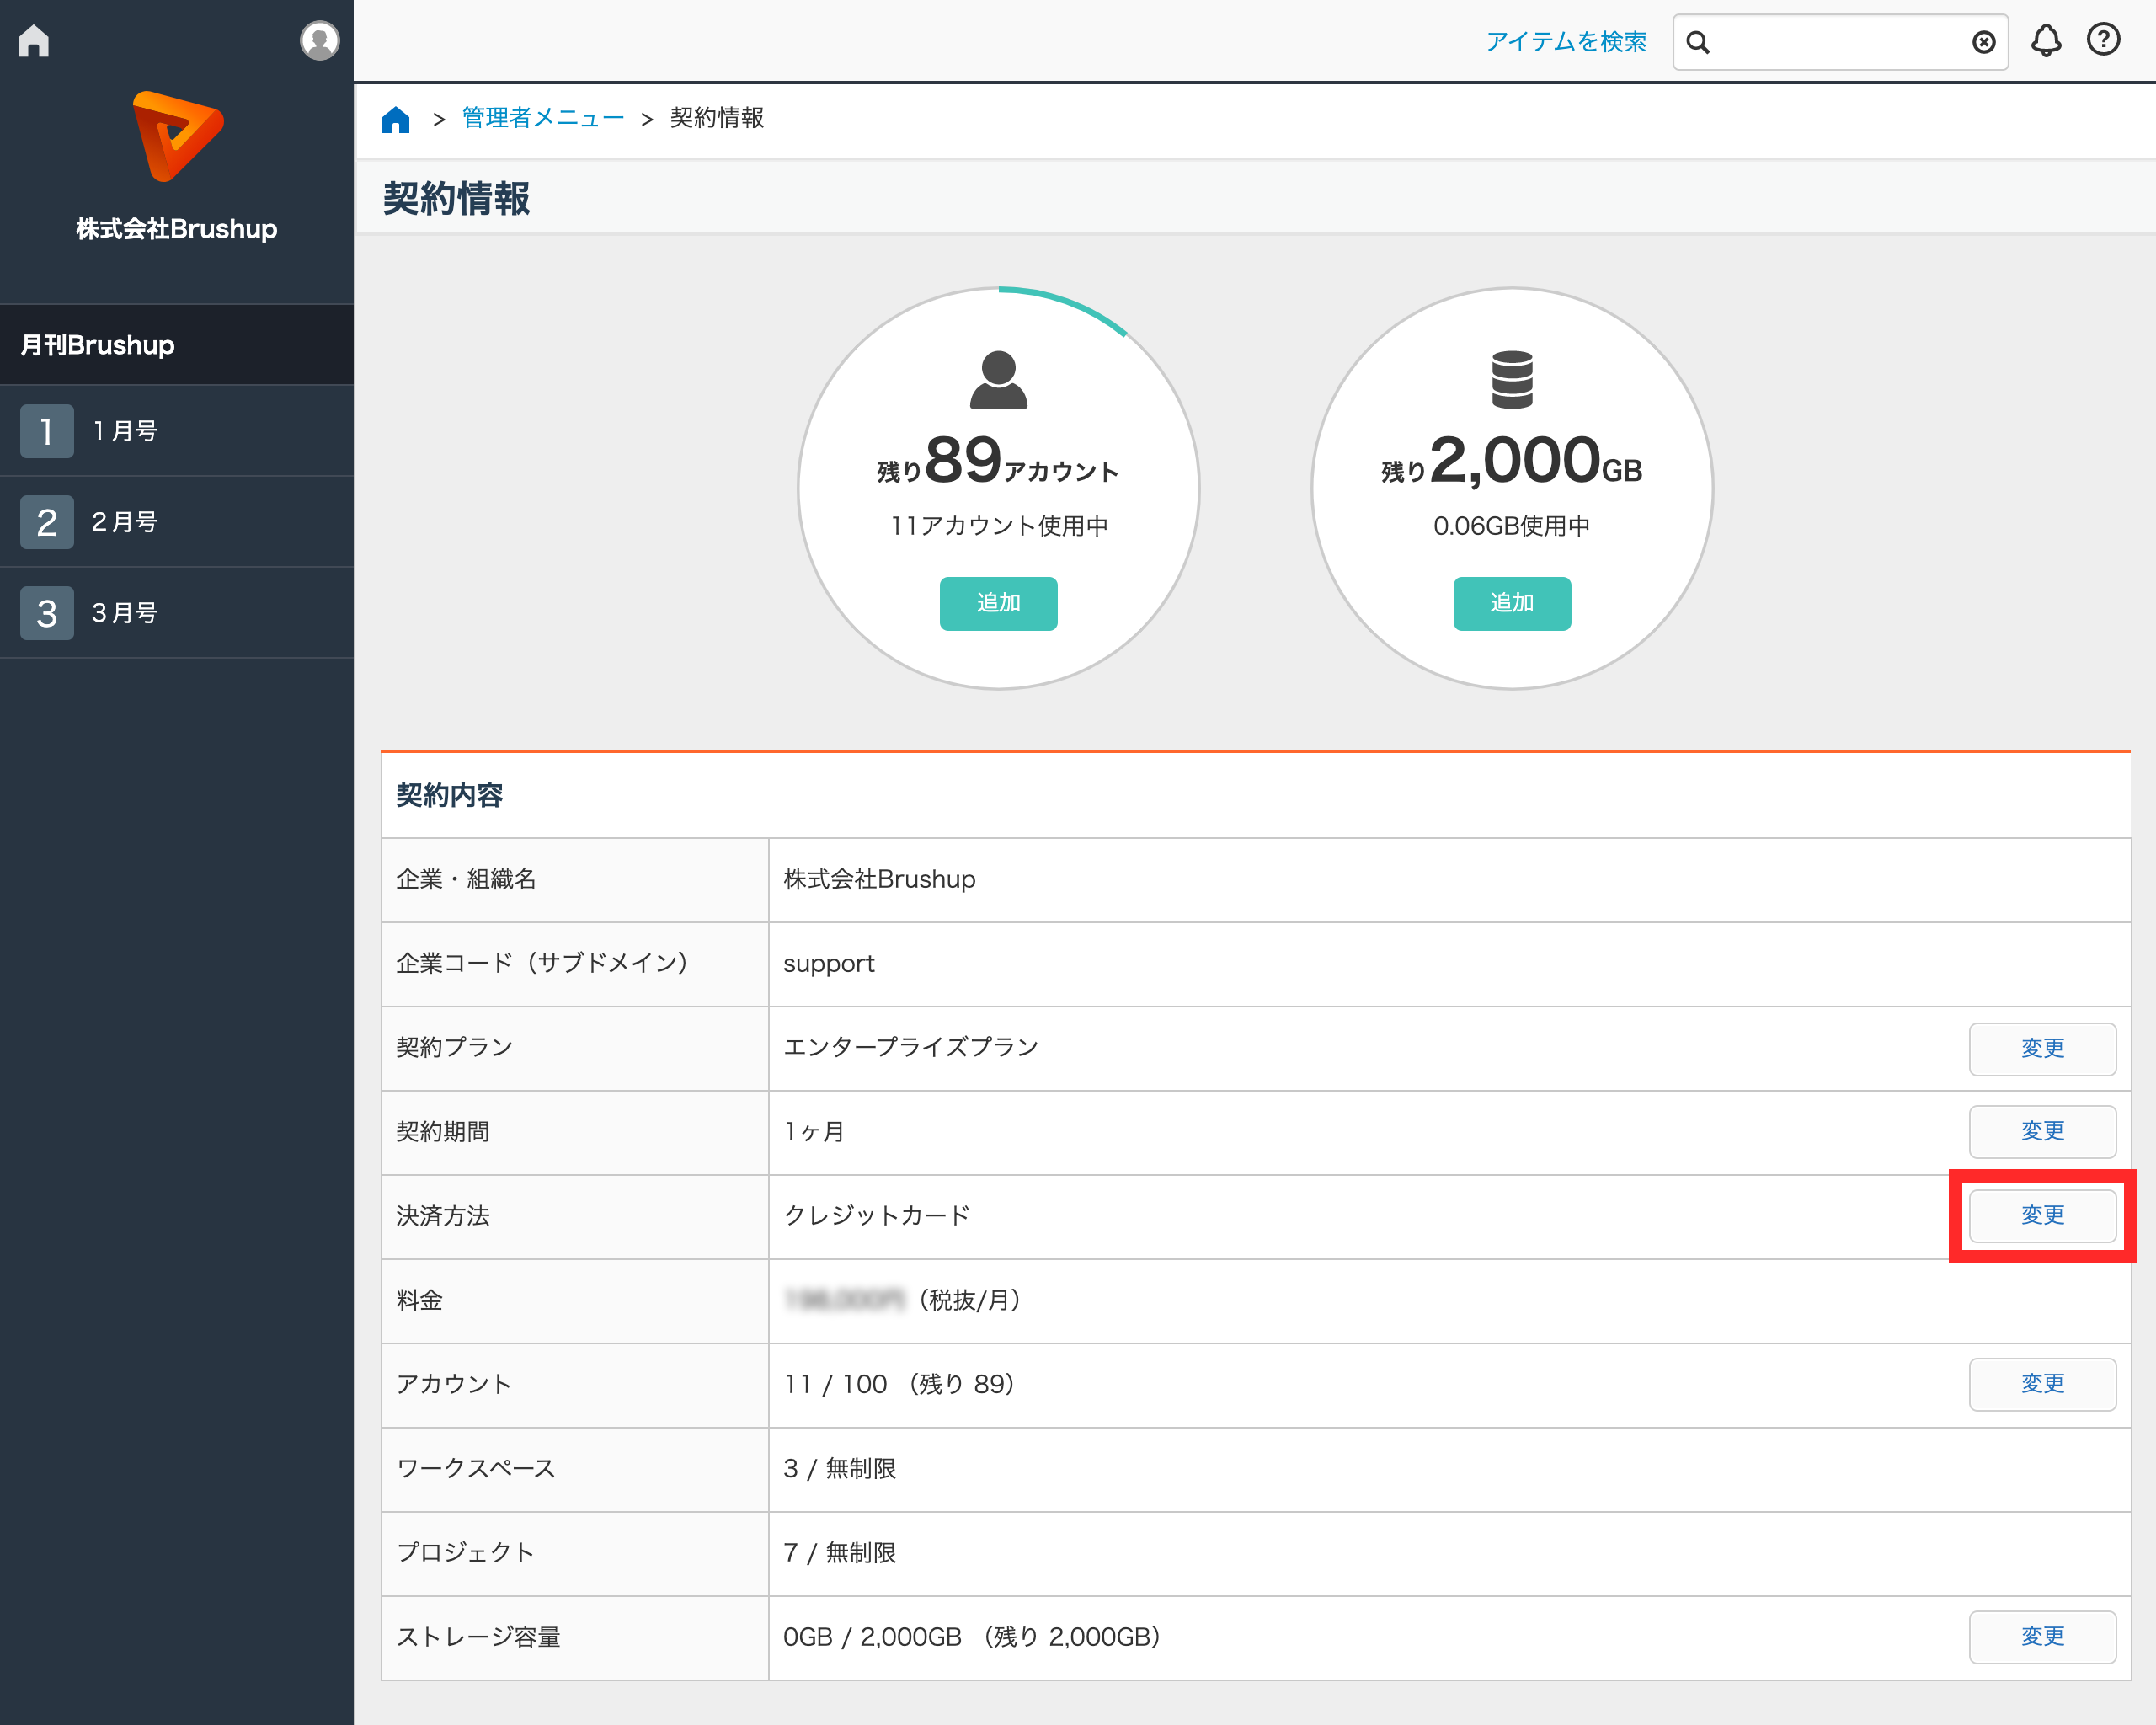Click 変更 button for 契約プラン
This screenshot has height=1725, width=2156.
coord(2042,1048)
